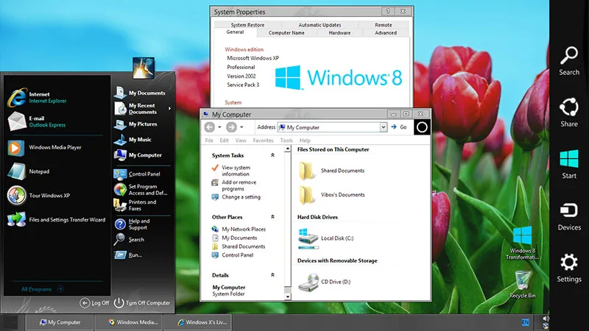Image resolution: width=589 pixels, height=331 pixels.
Task: Open the Favorites menu
Action: pyautogui.click(x=263, y=140)
